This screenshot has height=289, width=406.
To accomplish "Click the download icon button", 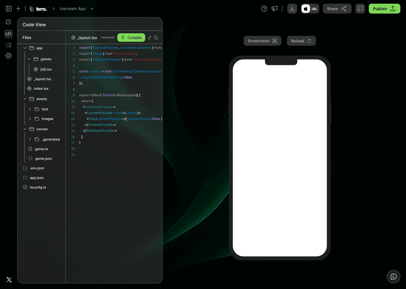I will pos(292,9).
